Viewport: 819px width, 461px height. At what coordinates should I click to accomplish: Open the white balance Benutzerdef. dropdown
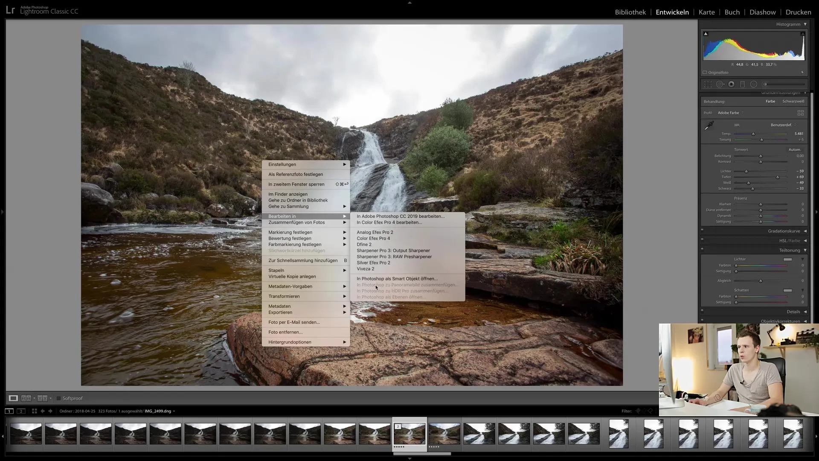coord(783,125)
